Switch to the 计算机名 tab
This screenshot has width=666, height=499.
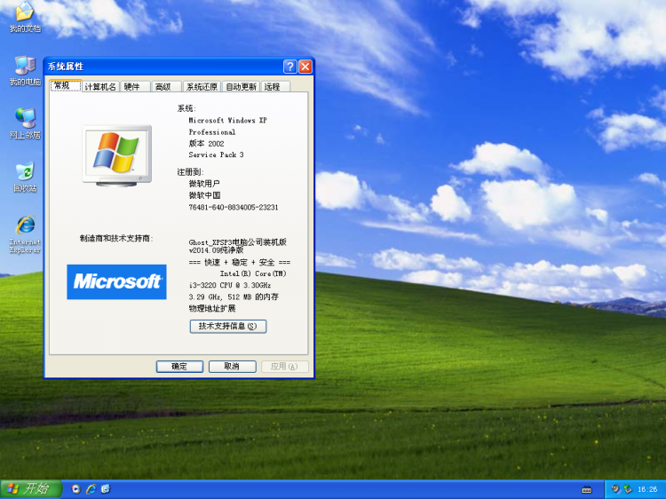click(x=100, y=87)
